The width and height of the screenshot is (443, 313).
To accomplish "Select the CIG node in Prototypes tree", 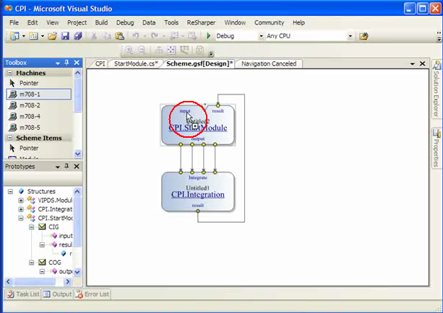I will click(53, 227).
